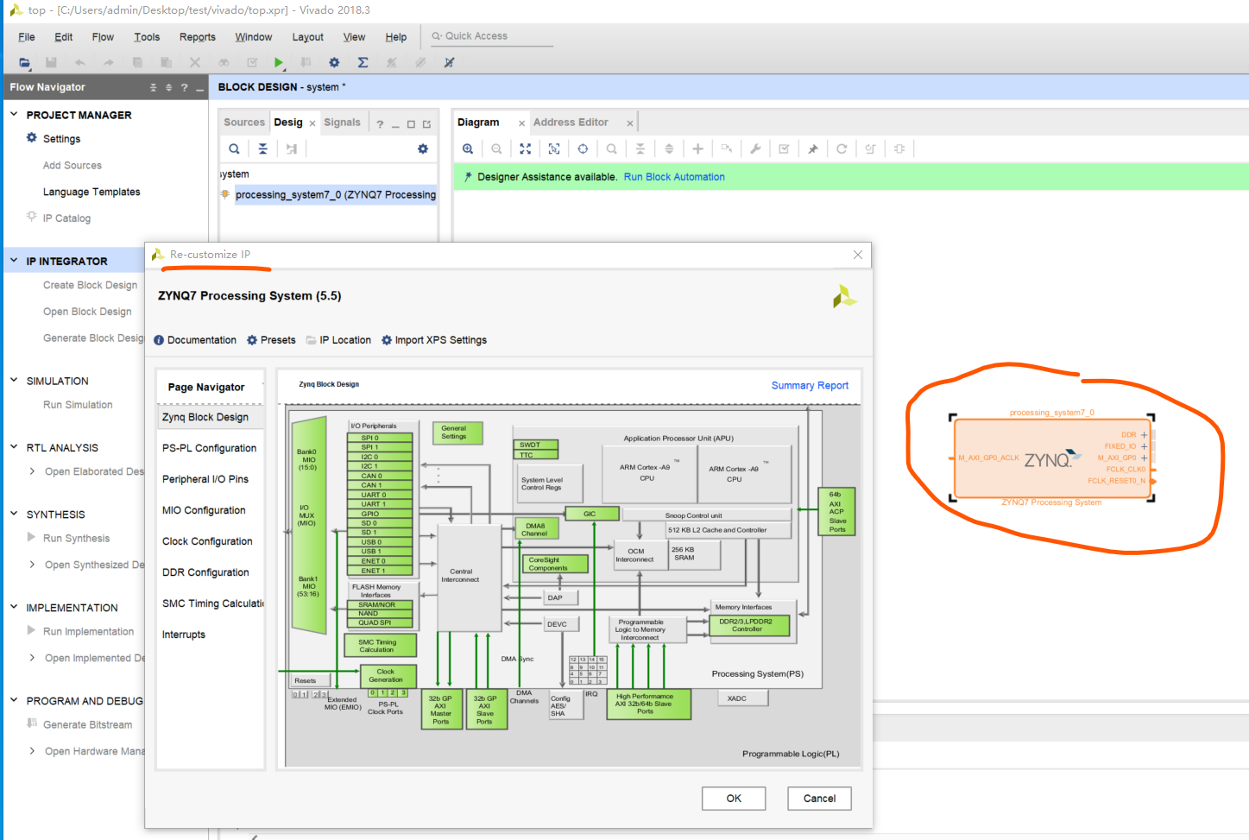
Task: Open the Summary Report link
Action: (x=809, y=386)
